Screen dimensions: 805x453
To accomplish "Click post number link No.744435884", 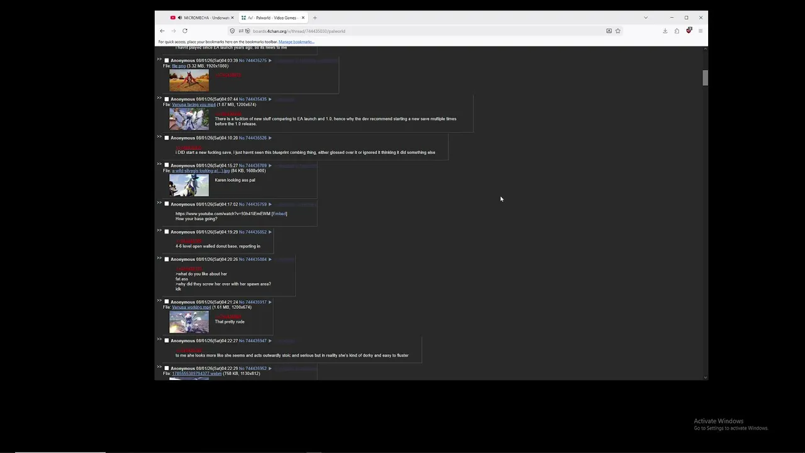I will (x=253, y=259).
